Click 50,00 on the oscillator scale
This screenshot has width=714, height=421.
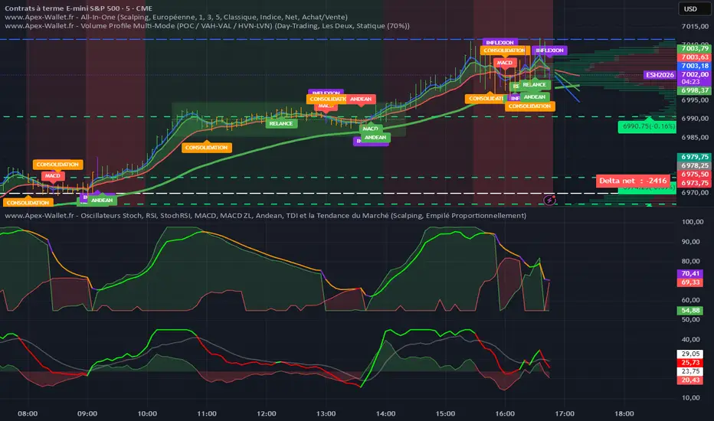pos(691,319)
